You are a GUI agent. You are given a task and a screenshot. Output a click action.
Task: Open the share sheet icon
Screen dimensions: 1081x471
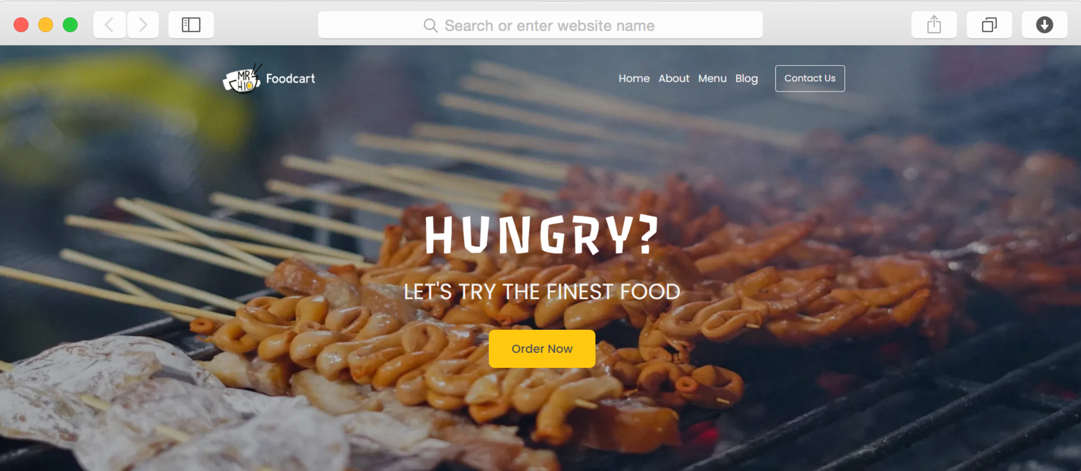coord(934,25)
